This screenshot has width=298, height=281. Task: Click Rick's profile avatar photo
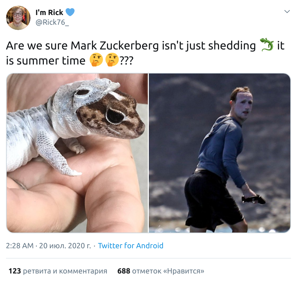click(18, 18)
